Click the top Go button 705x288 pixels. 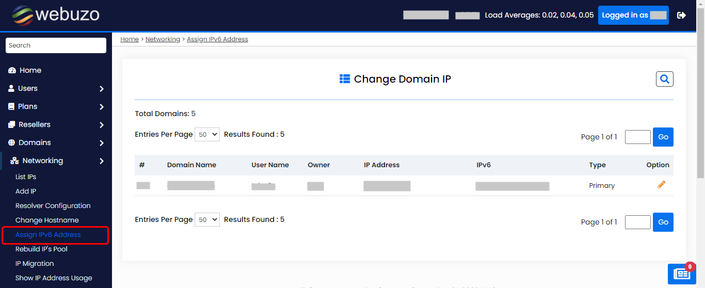pos(663,137)
